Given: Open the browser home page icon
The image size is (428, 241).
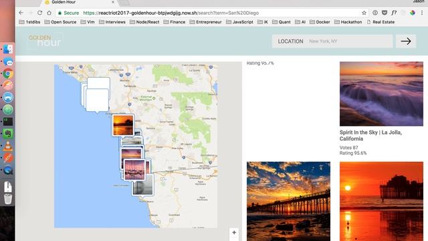Looking at the screenshot, I should click(49, 13).
